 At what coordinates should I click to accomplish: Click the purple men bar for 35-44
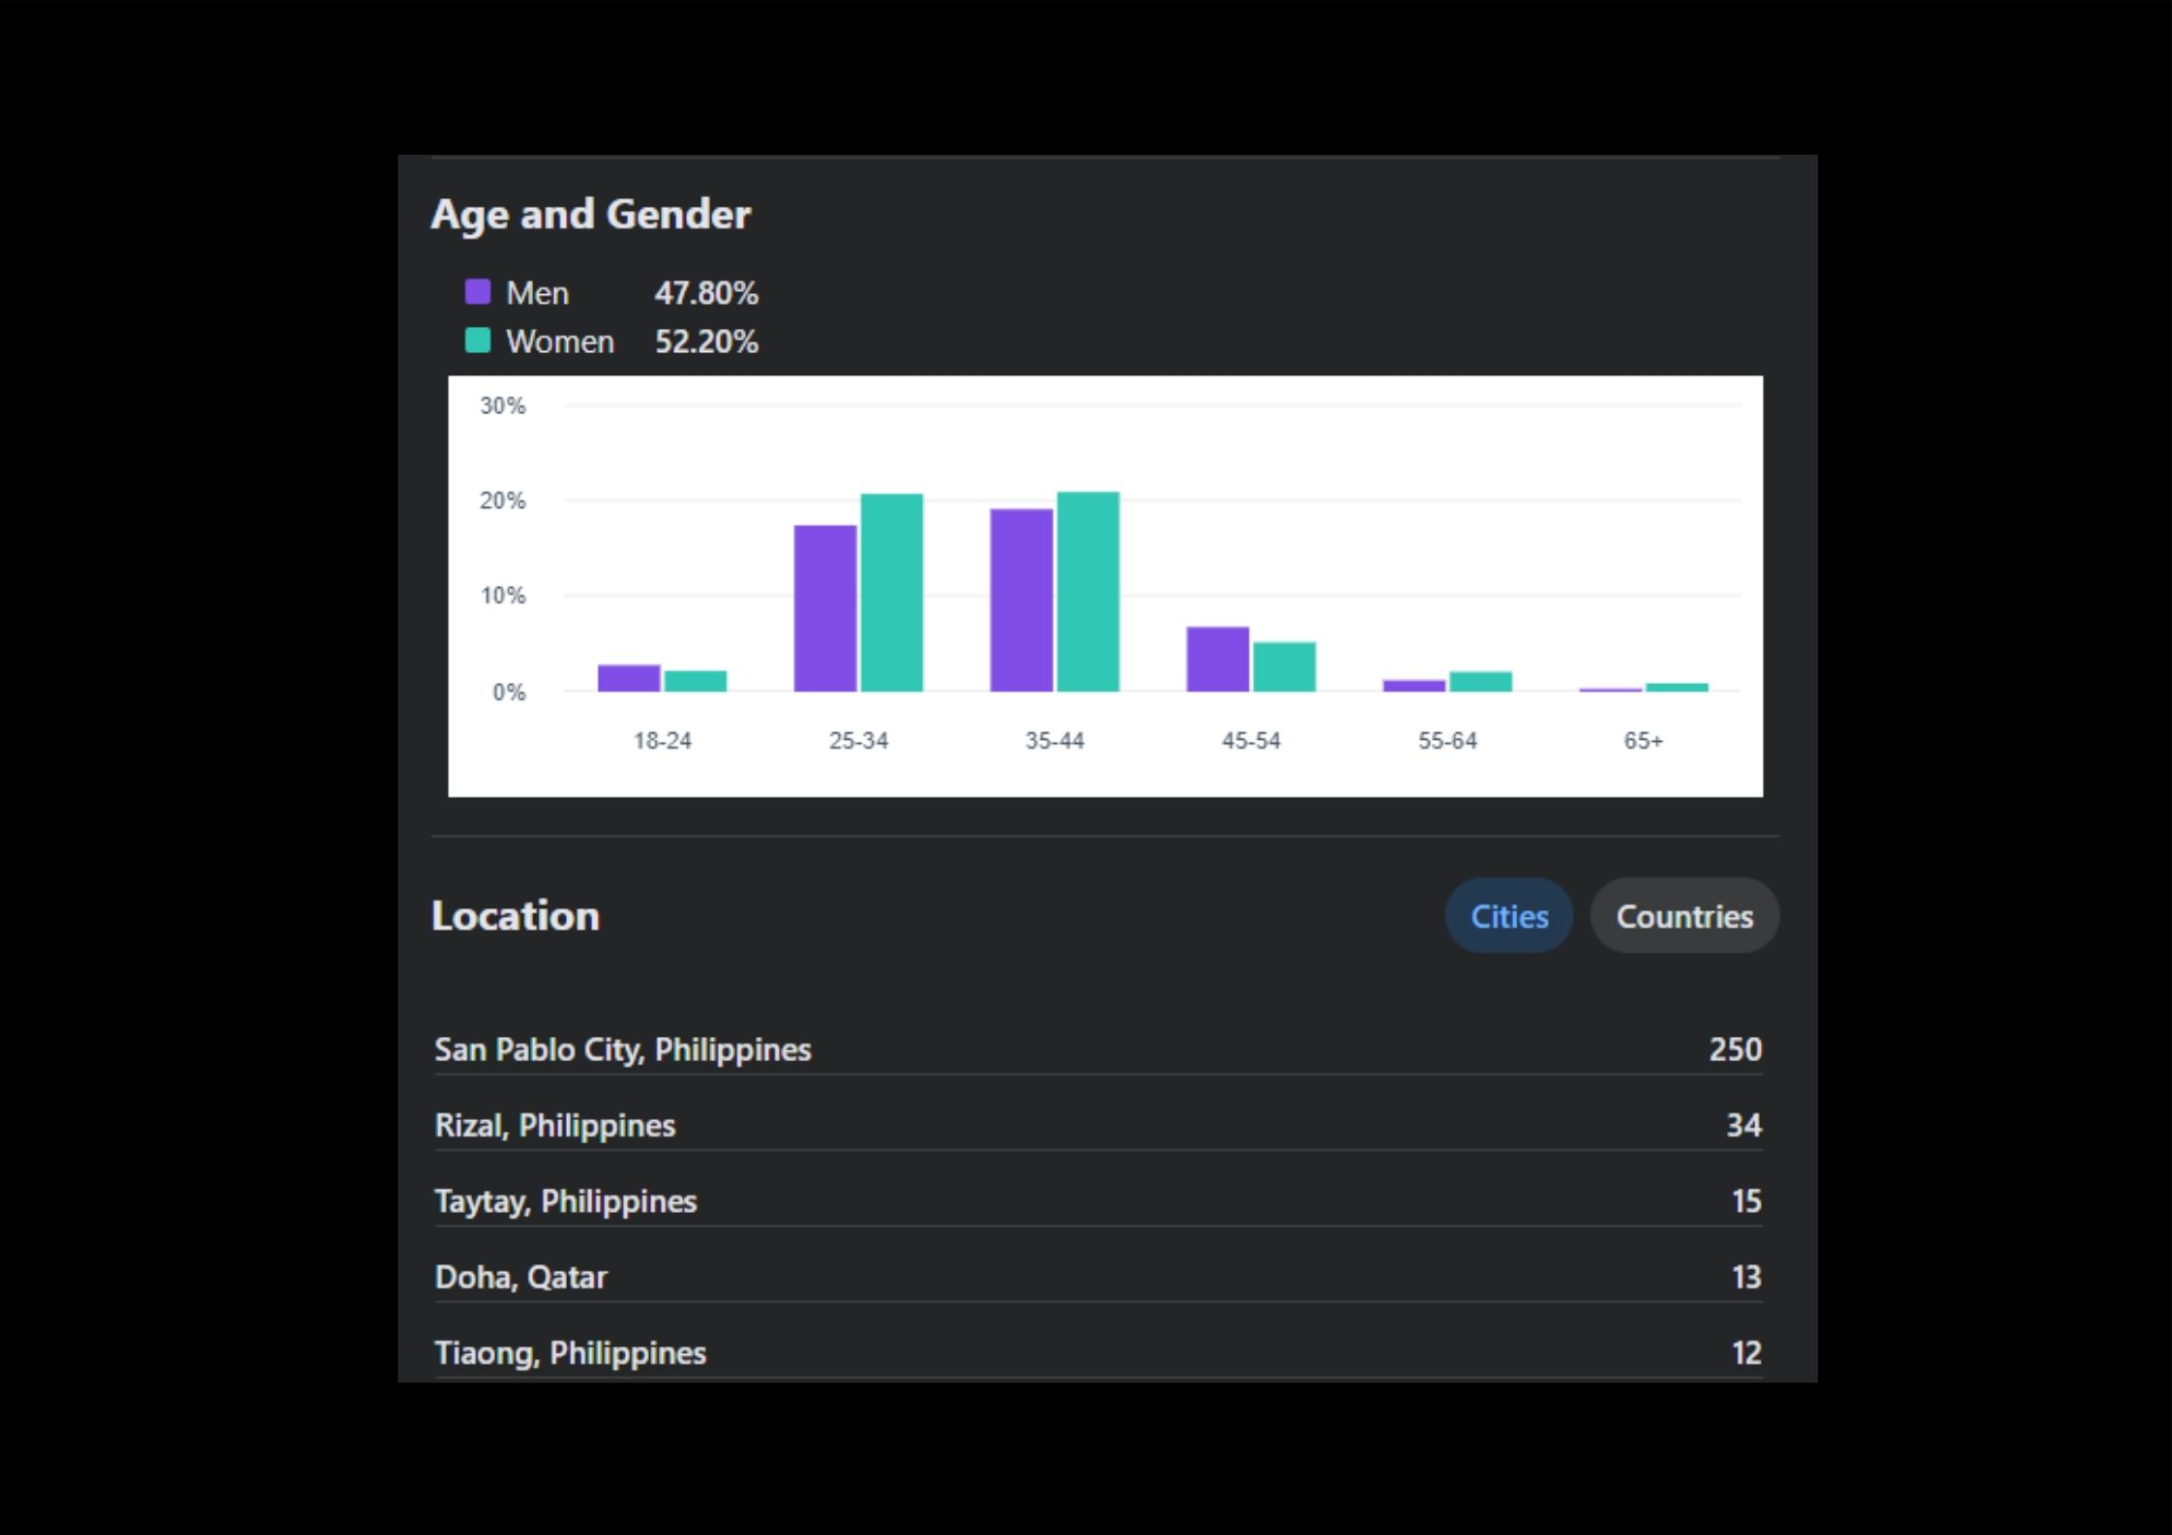(1022, 600)
